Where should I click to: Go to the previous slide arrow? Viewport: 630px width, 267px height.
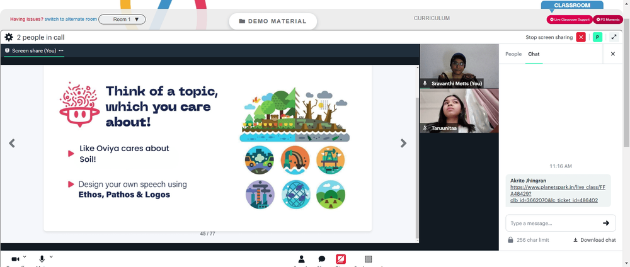tap(12, 143)
